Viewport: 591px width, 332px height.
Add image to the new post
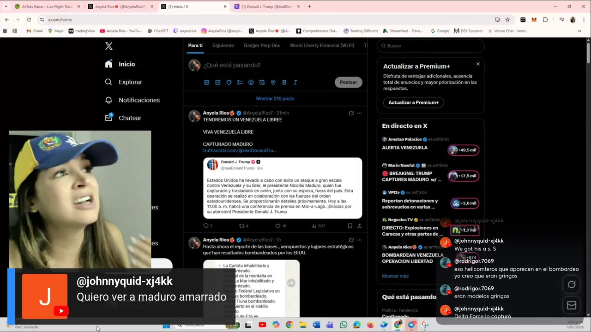207,82
